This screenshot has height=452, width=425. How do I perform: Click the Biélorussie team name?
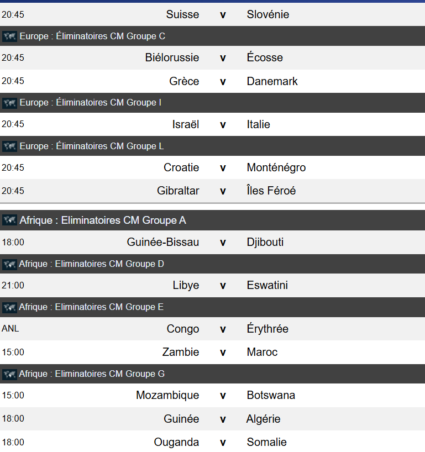pos(172,57)
